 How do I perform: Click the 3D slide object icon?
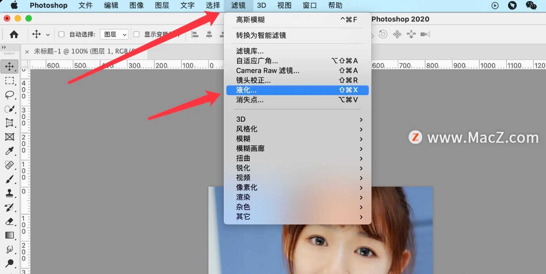point(411,34)
